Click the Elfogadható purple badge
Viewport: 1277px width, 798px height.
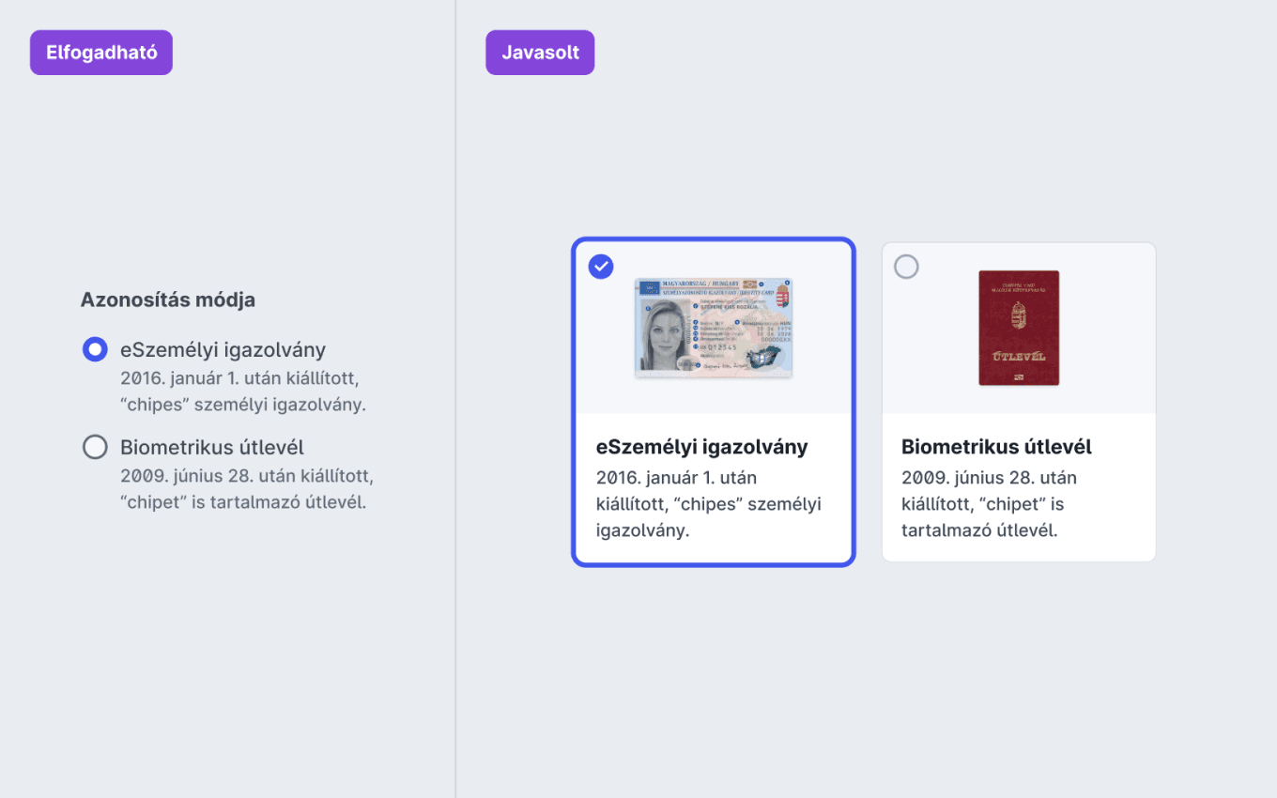101,53
